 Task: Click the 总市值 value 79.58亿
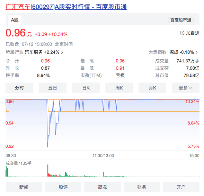click(x=192, y=76)
